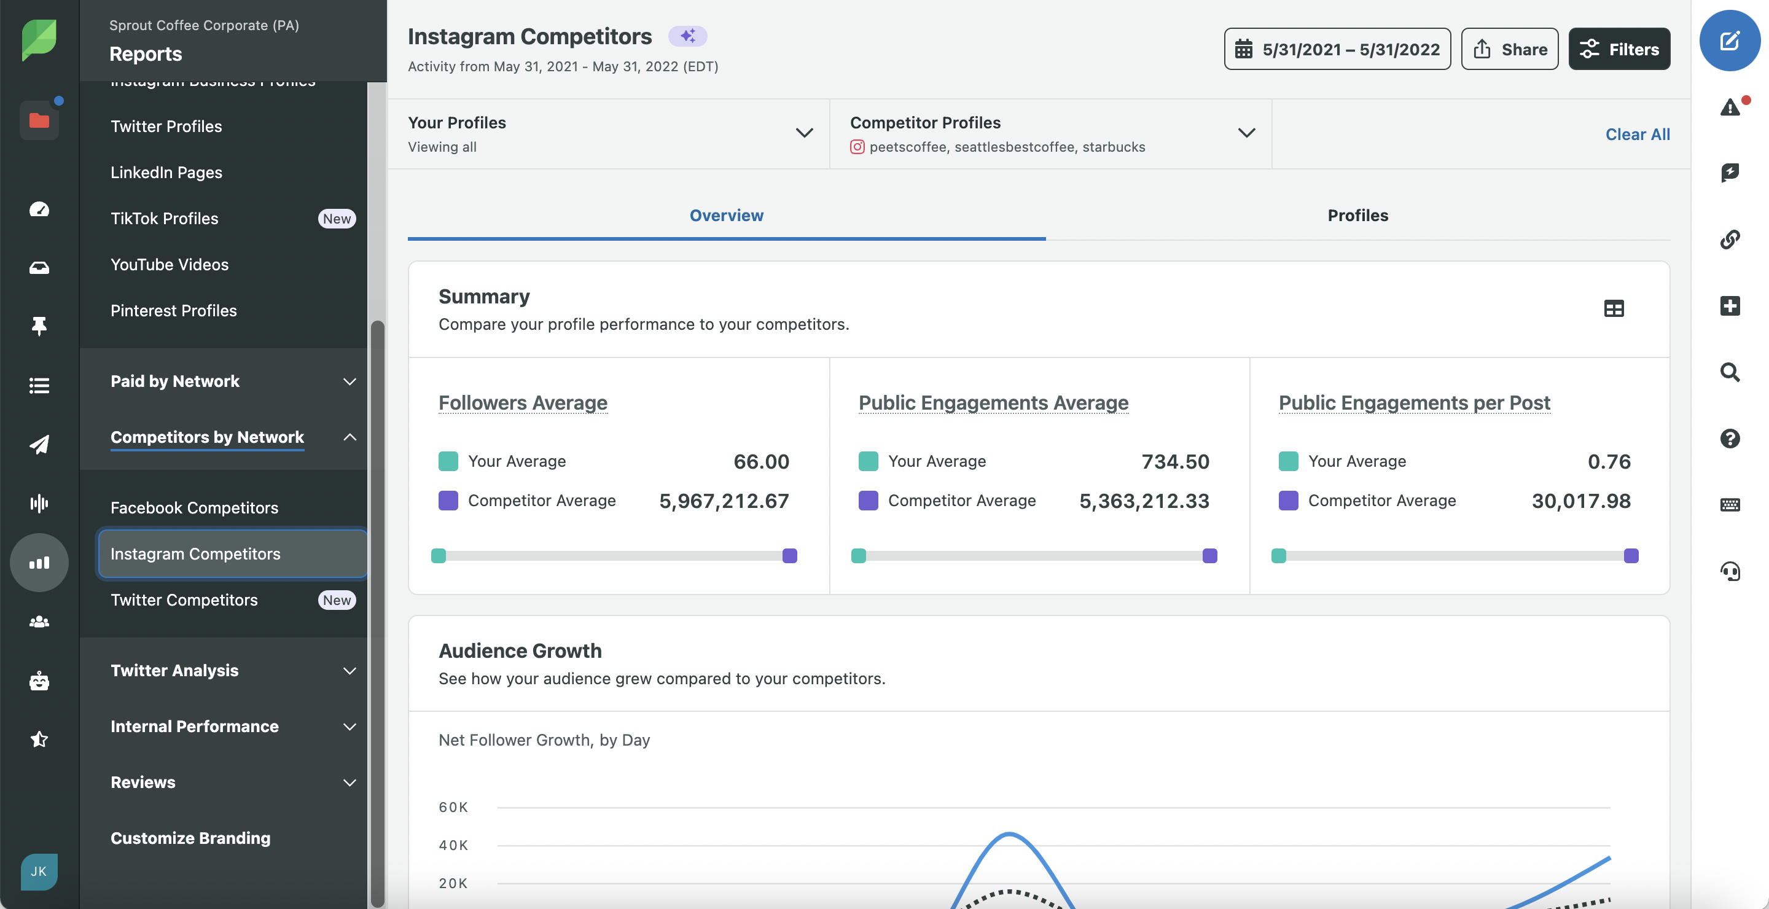Click the Share button

coord(1509,49)
